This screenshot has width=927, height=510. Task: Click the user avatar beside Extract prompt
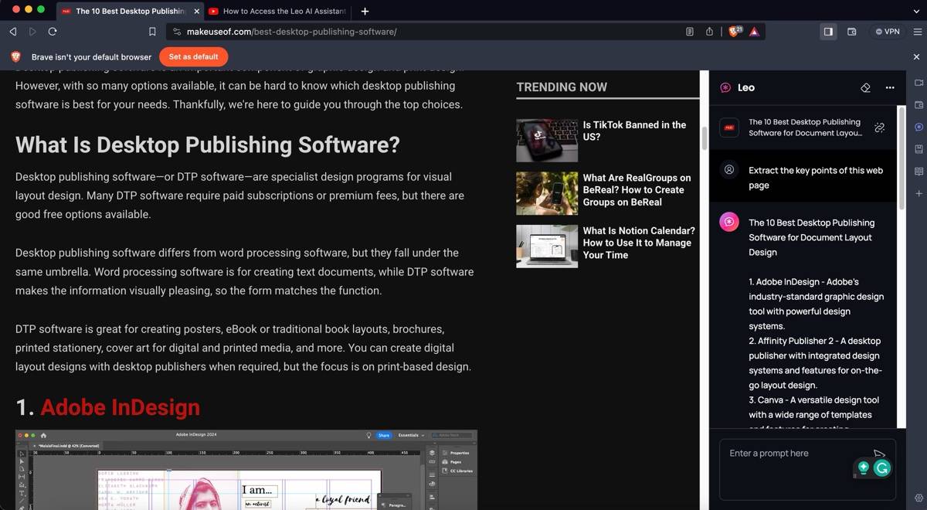[x=728, y=170]
